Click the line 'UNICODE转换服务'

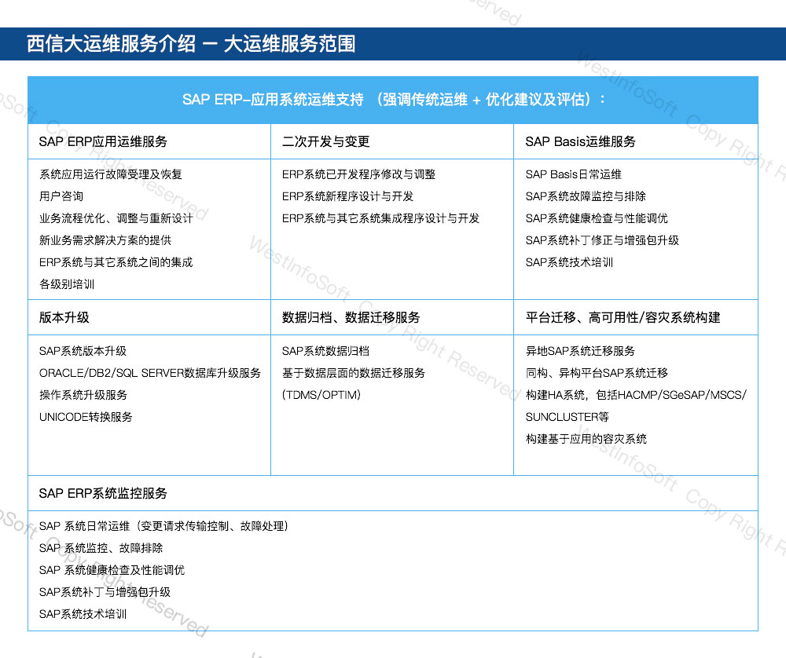[86, 417]
